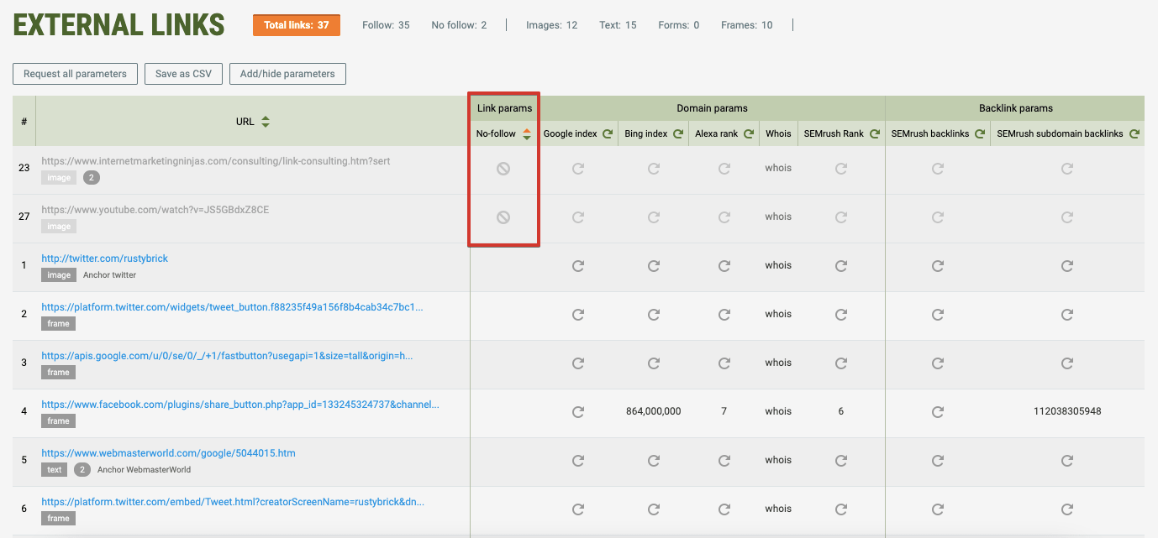Viewport: 1158px width, 538px height.
Task: Request SEMrush backlinks for facebook.com row
Action: click(938, 412)
